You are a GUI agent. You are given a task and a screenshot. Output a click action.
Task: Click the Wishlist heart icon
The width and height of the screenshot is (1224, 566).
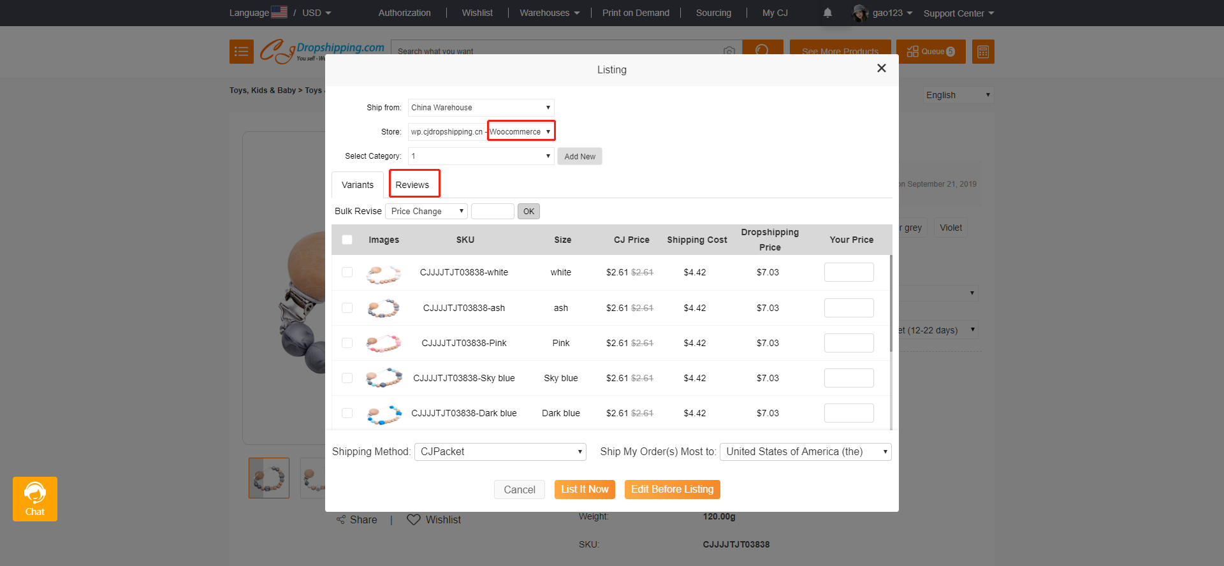click(x=414, y=519)
